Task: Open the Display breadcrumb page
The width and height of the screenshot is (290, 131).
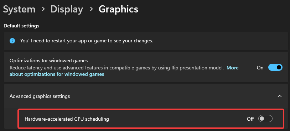Action: pos(67,9)
